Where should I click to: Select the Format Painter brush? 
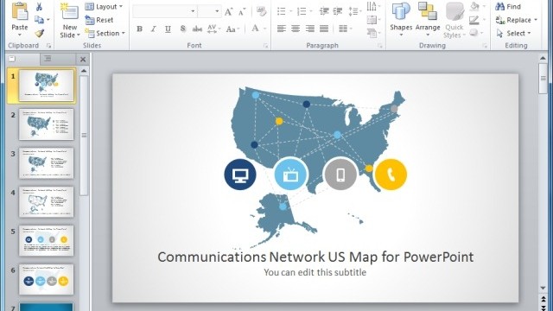pos(39,33)
